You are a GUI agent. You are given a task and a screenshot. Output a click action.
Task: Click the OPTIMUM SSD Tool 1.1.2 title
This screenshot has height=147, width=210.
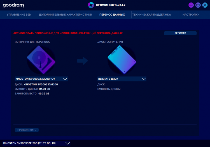coord(111,5)
